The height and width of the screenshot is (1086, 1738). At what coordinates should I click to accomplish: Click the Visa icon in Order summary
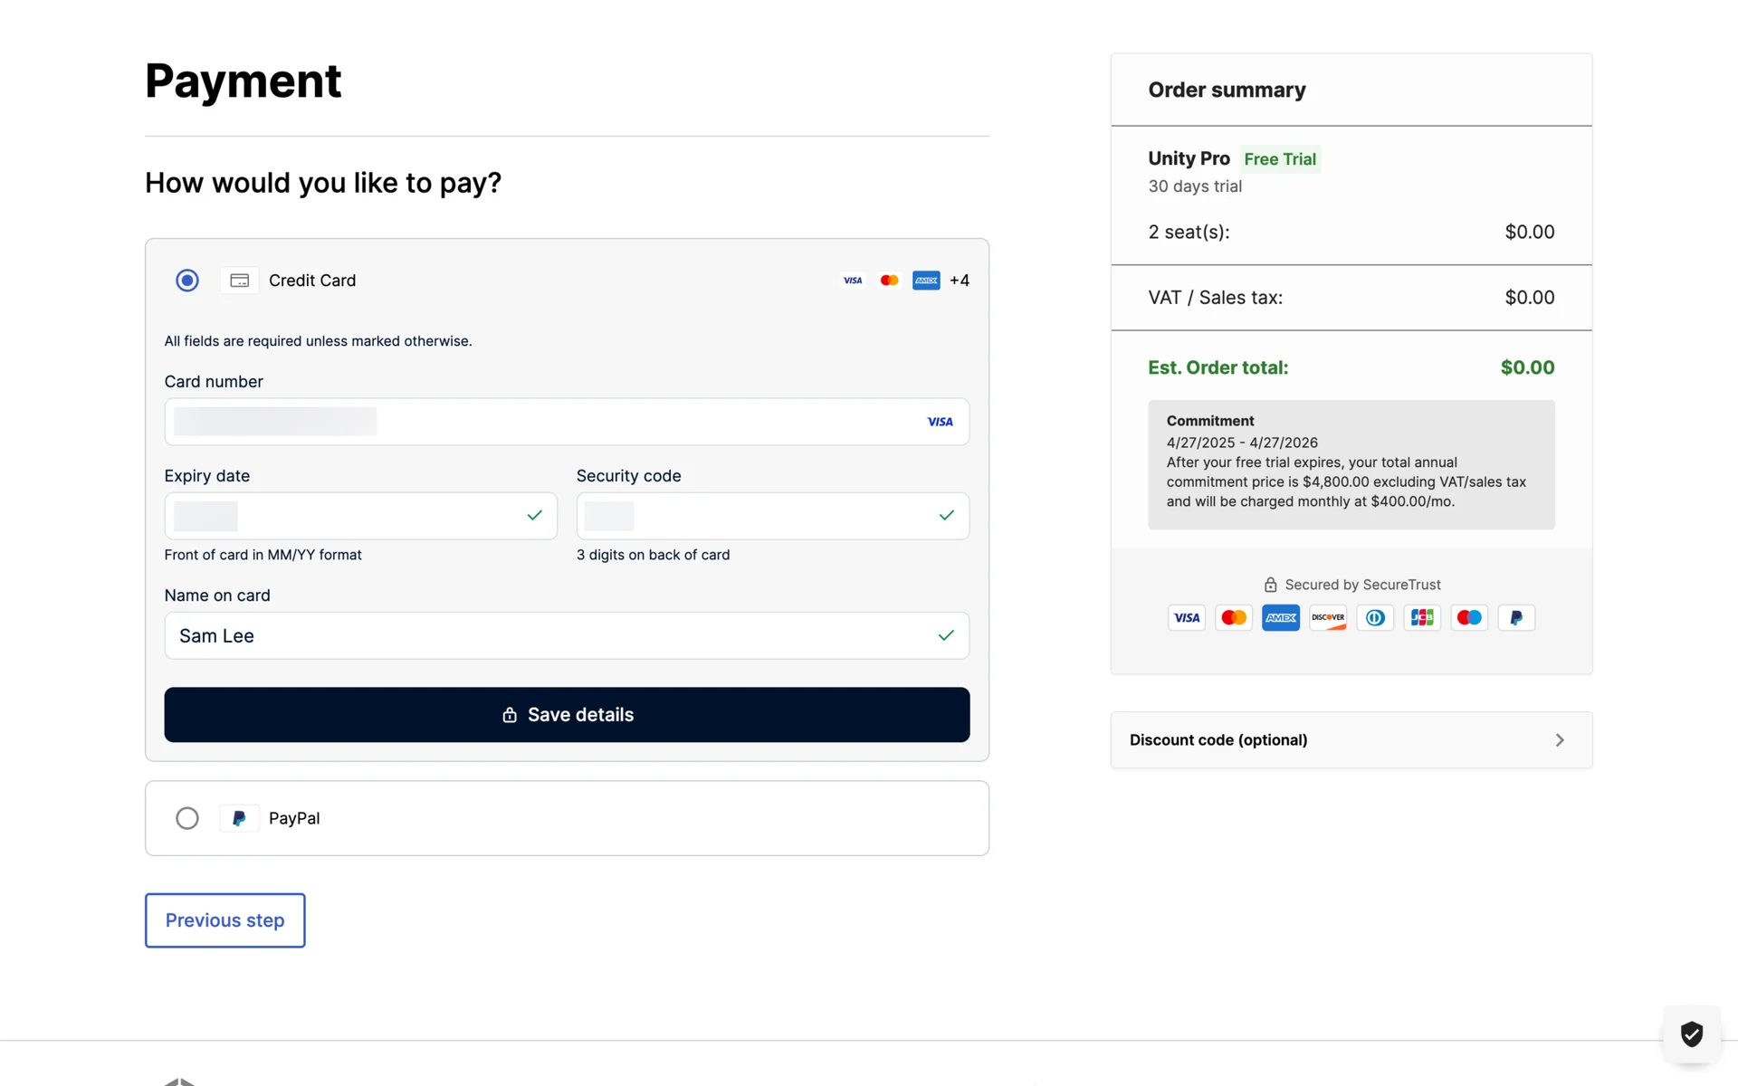tap(1186, 618)
